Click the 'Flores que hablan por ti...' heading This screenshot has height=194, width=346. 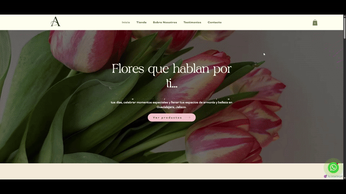(172, 76)
